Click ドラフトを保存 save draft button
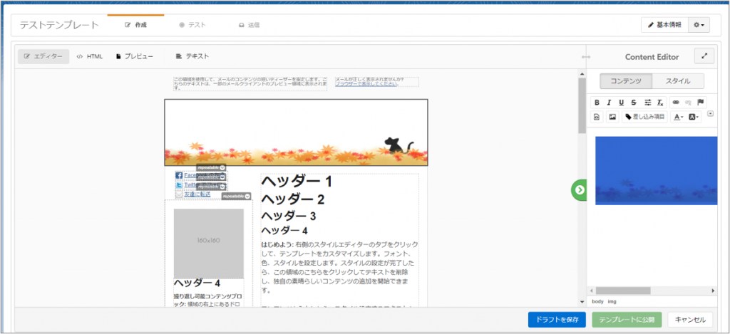Image resolution: width=730 pixels, height=334 pixels. click(x=557, y=320)
